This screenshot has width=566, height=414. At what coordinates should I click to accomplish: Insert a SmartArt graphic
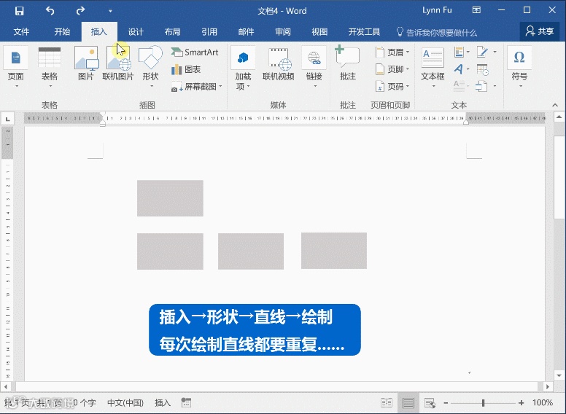[195, 52]
